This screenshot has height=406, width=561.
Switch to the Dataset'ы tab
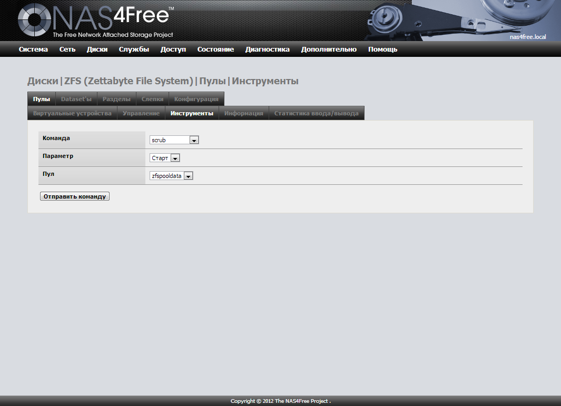(76, 99)
